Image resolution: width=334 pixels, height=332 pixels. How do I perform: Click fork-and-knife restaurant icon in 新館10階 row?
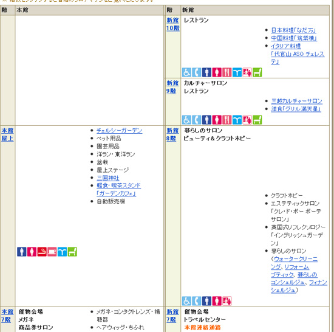point(227,72)
